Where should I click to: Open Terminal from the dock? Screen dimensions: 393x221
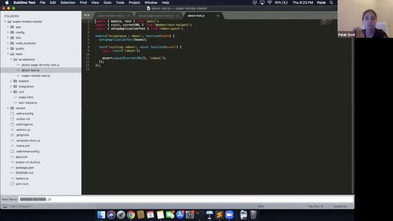pyautogui.click(x=200, y=215)
